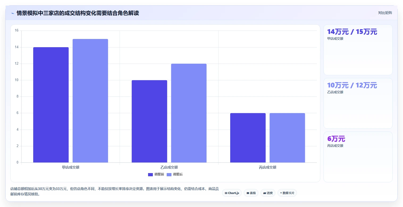Screen dimensions: 403x207
Task: Toggle the 调整后 legend entry
Action: pyautogui.click(x=175, y=174)
